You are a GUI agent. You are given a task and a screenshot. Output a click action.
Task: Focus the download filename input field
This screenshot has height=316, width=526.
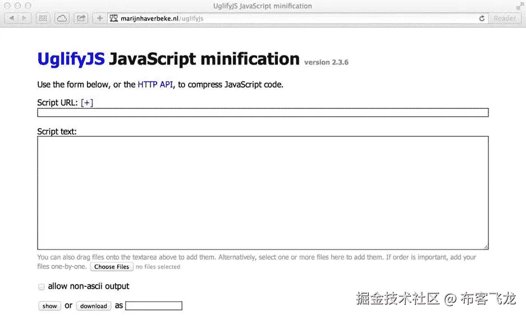coord(154,305)
